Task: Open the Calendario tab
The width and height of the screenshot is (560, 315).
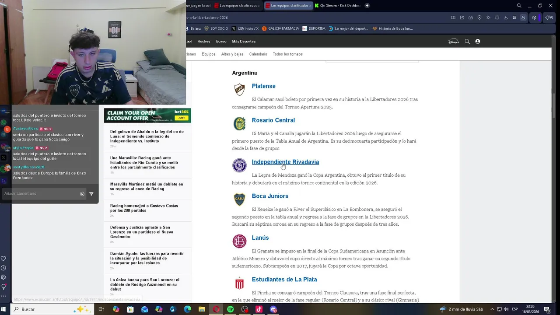Action: (x=258, y=54)
